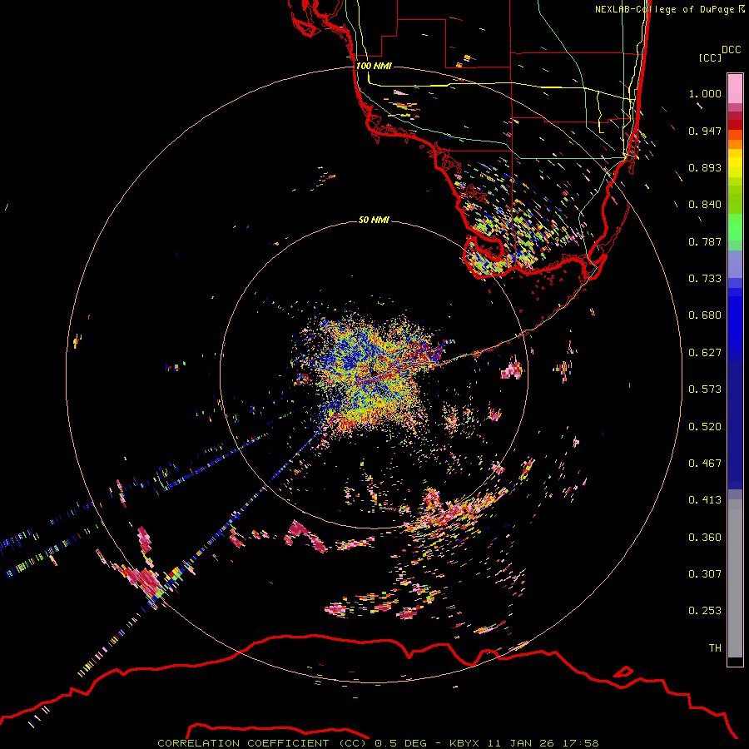This screenshot has height=749, width=749.
Task: Click the 0.680 scale value
Action: (x=705, y=315)
